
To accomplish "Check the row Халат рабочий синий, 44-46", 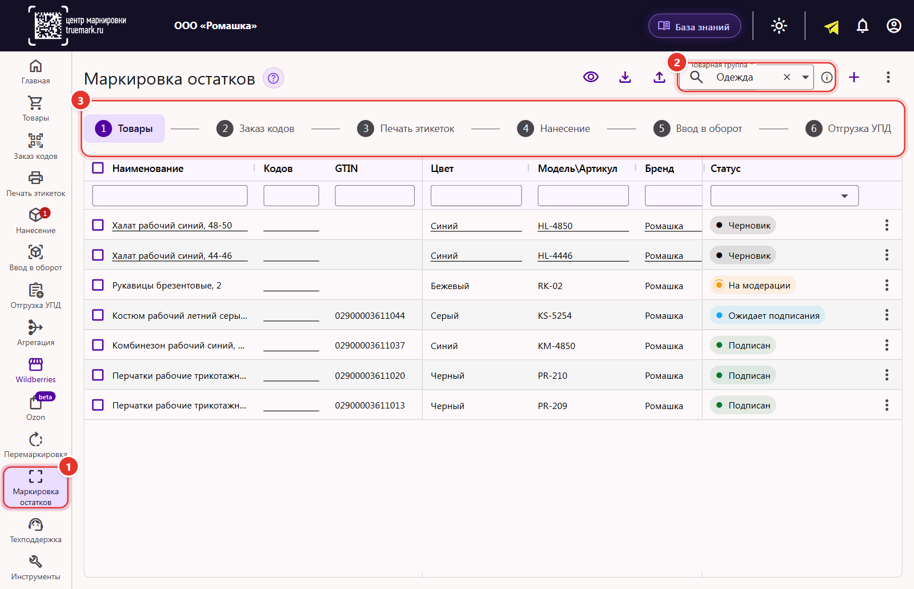I will (x=98, y=255).
